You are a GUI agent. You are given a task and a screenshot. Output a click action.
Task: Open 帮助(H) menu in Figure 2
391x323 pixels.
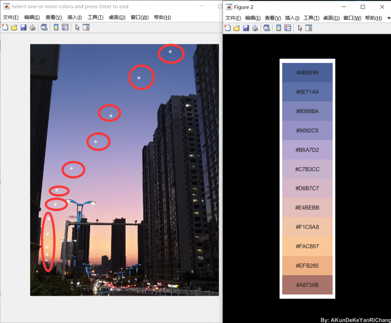tap(374, 18)
